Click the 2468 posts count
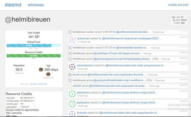 click(19, 73)
